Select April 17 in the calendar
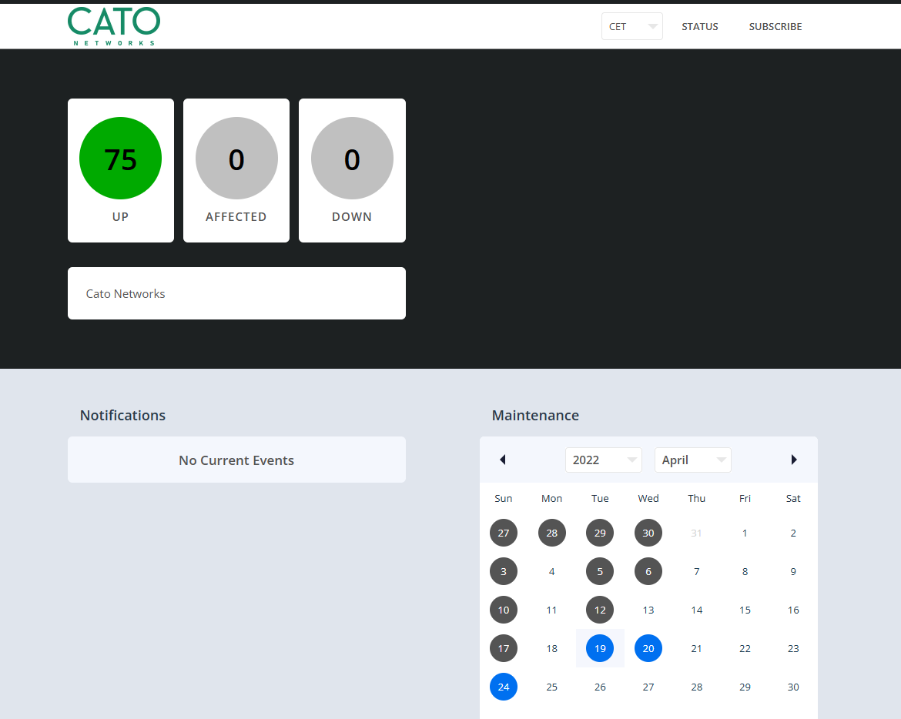 504,648
